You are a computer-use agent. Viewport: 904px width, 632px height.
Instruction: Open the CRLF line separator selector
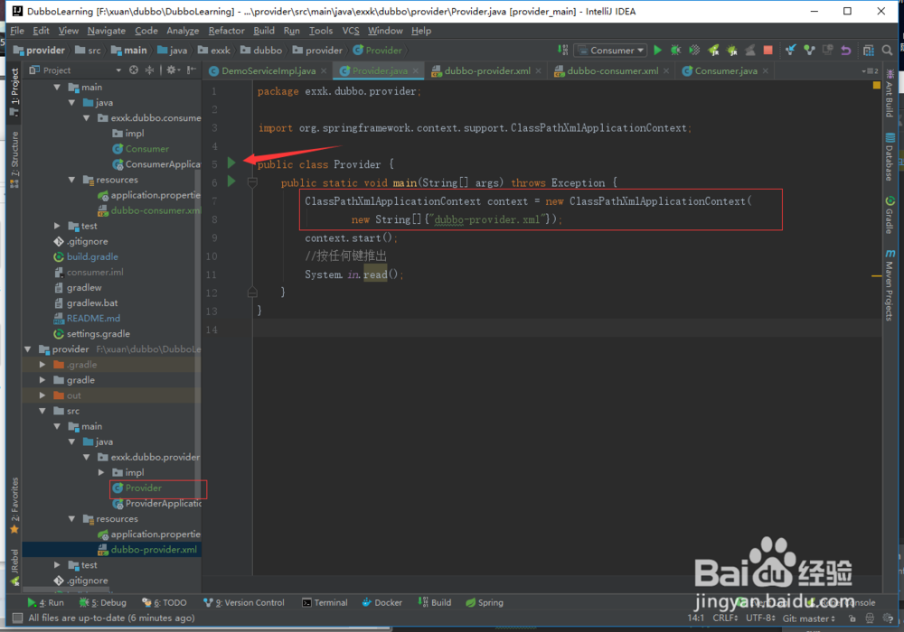[725, 618]
